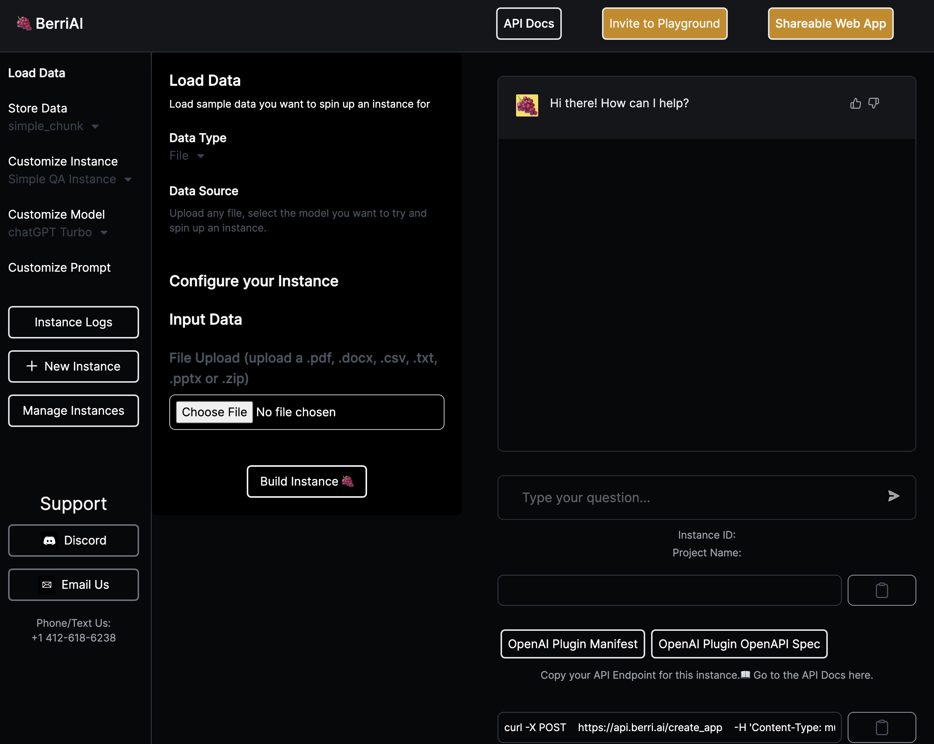The height and width of the screenshot is (744, 934).
Task: Expand the Simple QA Instance dropdown
Action: point(70,179)
